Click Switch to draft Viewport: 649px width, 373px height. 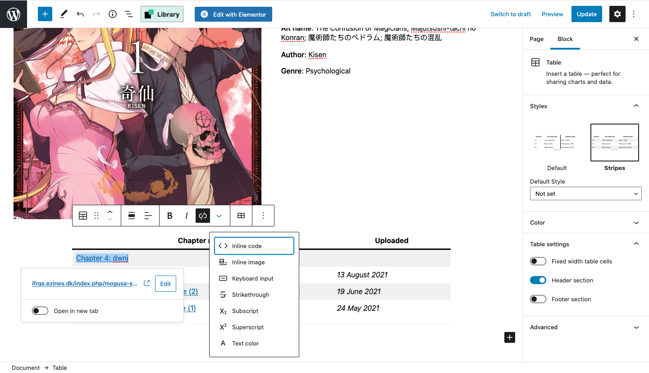pos(511,14)
